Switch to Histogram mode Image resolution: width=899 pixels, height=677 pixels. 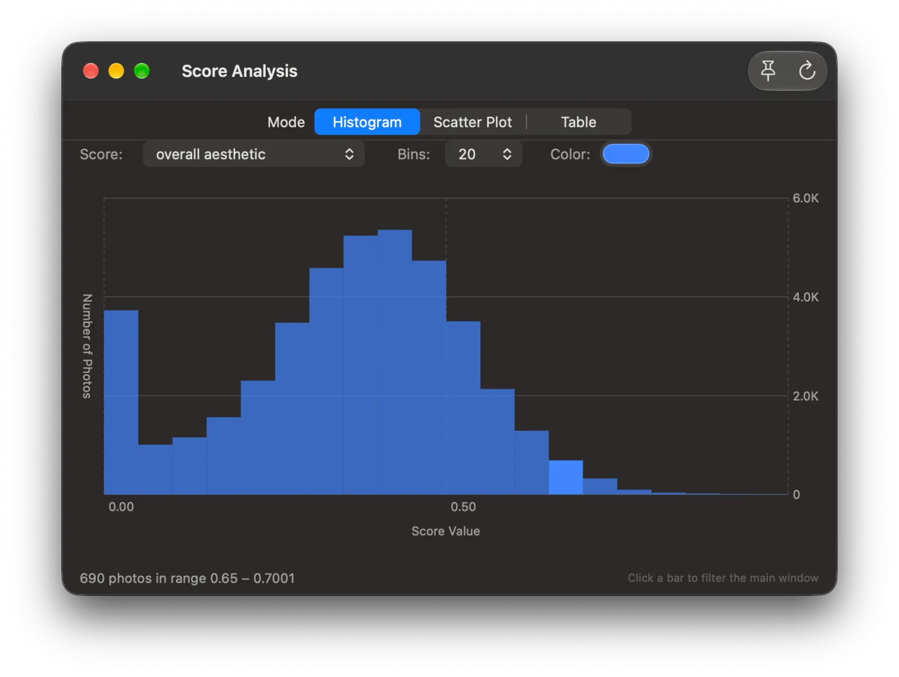[x=367, y=122]
